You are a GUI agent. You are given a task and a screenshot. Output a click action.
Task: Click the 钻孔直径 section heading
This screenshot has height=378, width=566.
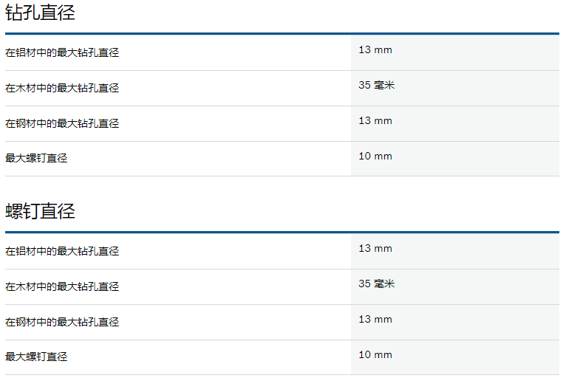click(x=40, y=13)
